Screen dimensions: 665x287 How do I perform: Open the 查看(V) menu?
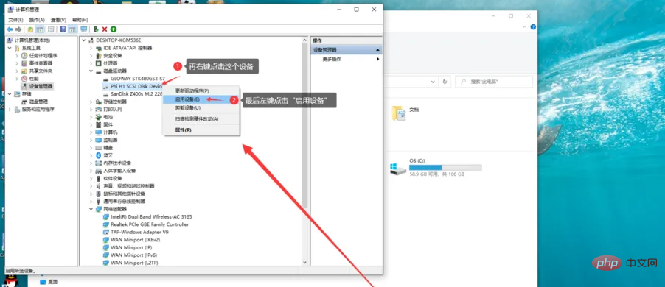click(58, 20)
